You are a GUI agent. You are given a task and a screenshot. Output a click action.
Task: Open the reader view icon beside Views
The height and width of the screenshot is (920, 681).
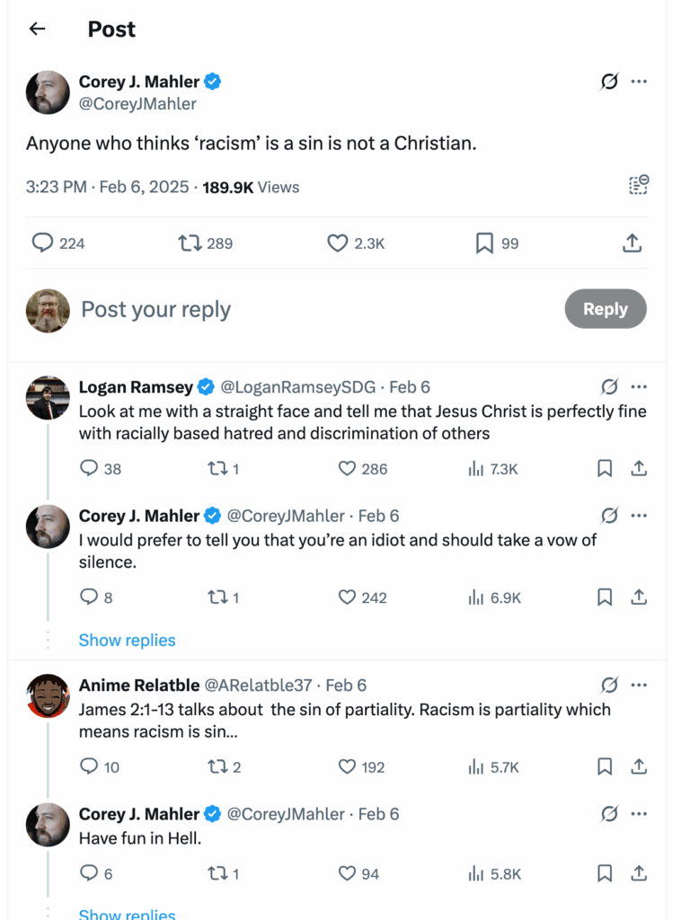tap(638, 186)
